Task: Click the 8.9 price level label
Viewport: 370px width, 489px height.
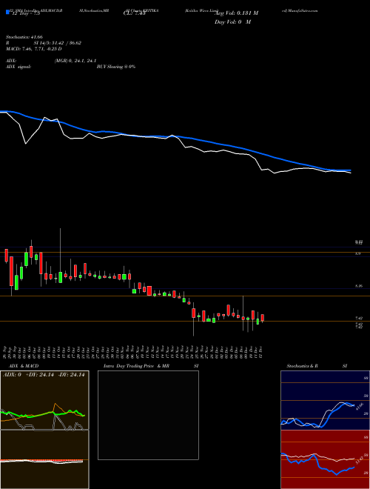Action: click(357, 253)
